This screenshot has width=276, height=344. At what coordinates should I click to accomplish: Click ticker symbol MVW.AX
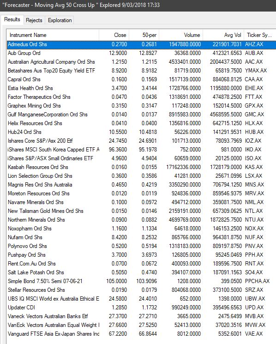tap(255, 325)
